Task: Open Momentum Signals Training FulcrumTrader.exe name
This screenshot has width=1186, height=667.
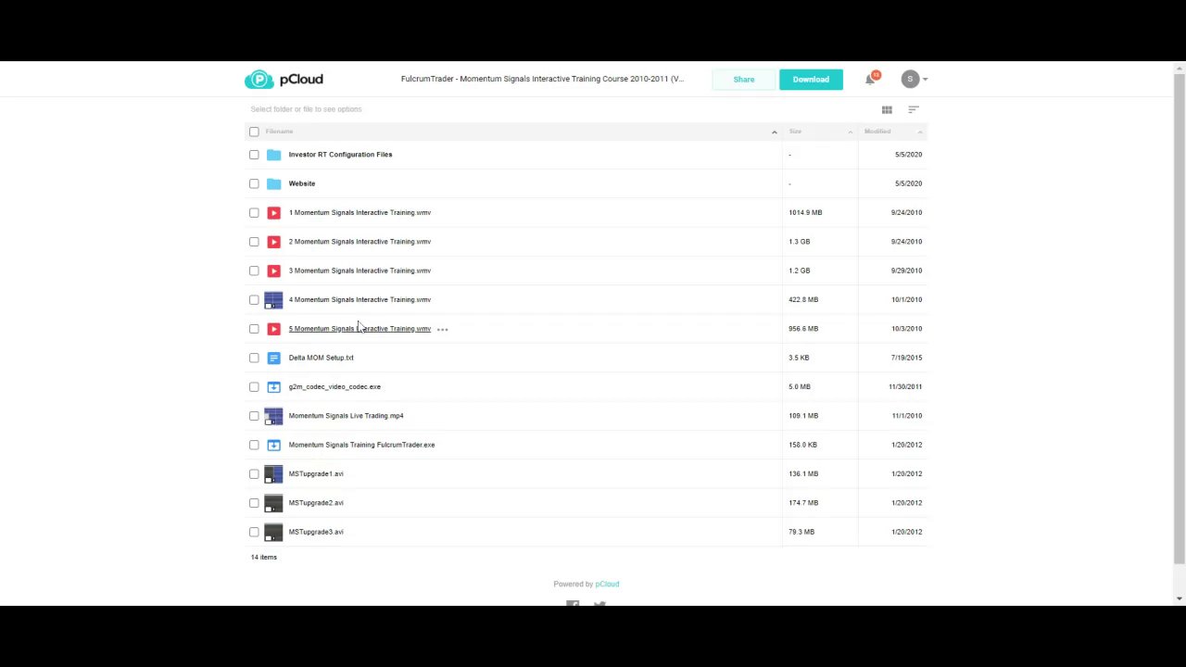Action: coord(361,445)
